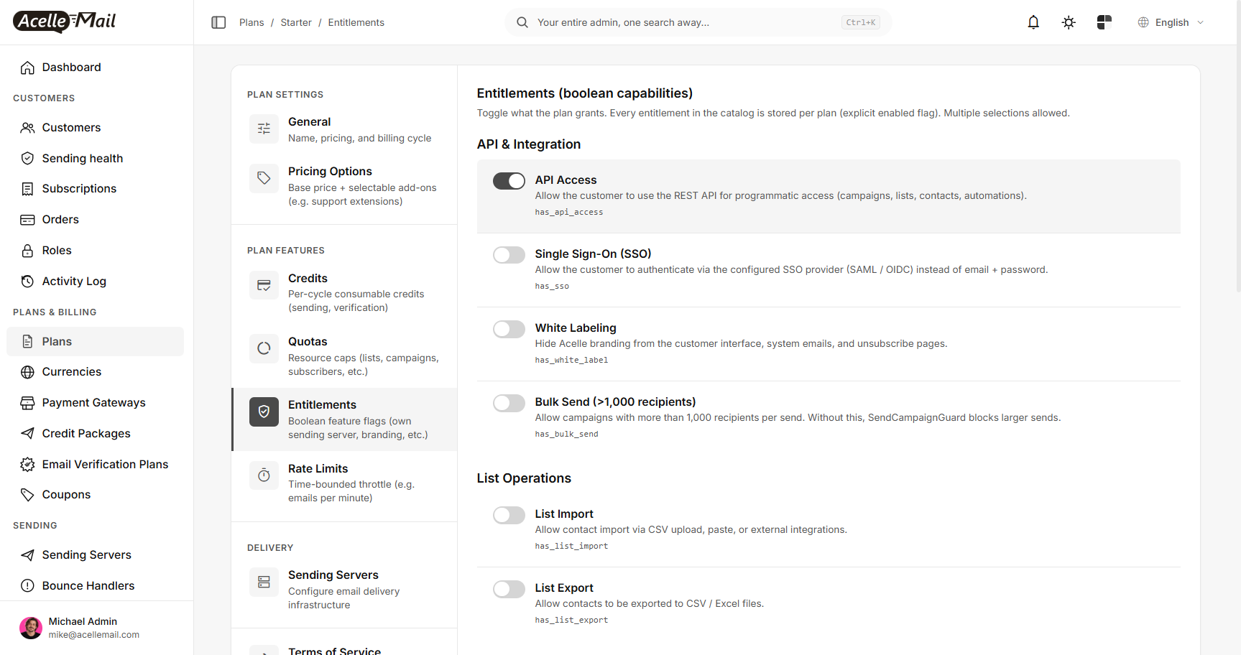Click the Quotas circle icon
Viewport: 1241px width, 655px height.
pos(264,348)
